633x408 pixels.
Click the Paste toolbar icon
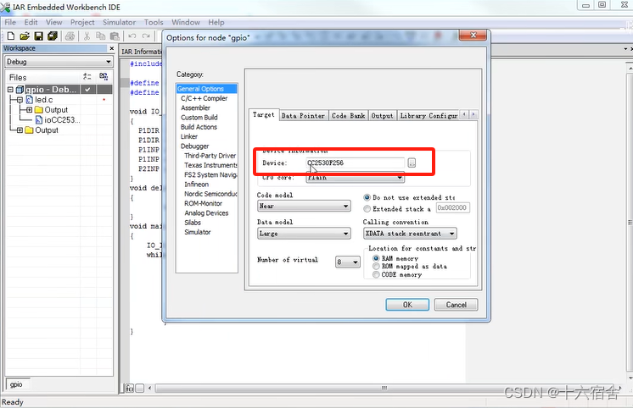(x=115, y=36)
